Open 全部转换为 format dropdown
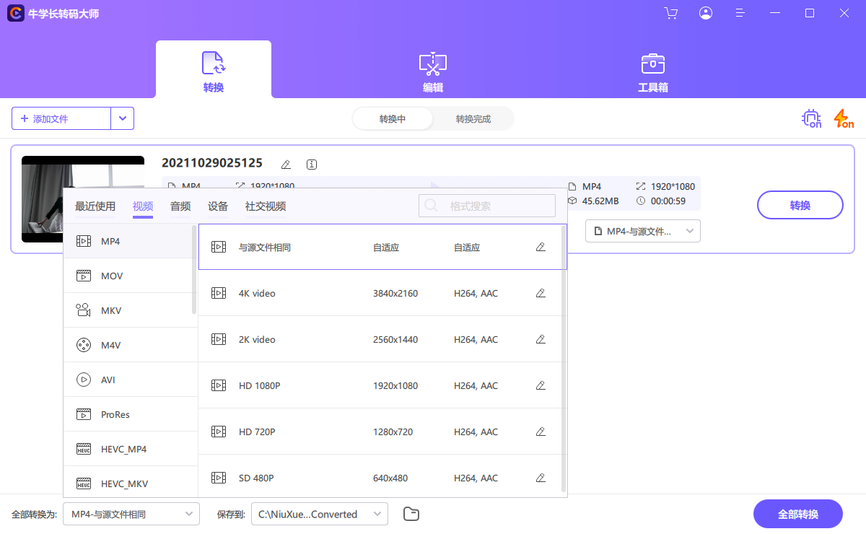This screenshot has height=534, width=866. pyautogui.click(x=131, y=515)
